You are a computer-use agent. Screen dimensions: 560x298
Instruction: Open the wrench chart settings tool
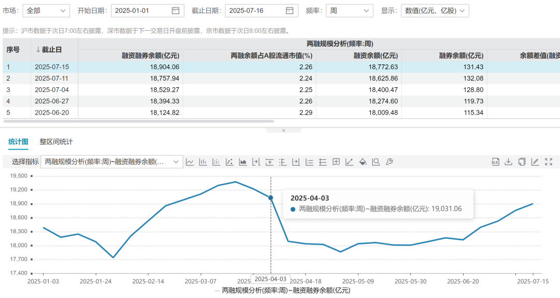(389, 162)
